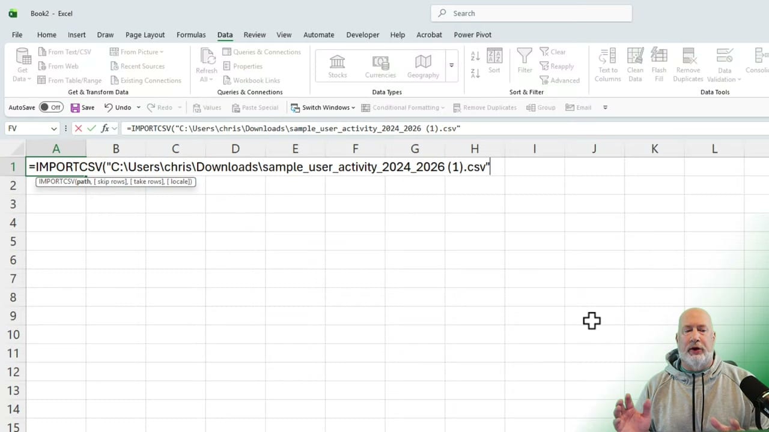
Task: Confirm the formula with the checkmark
Action: pos(91,128)
